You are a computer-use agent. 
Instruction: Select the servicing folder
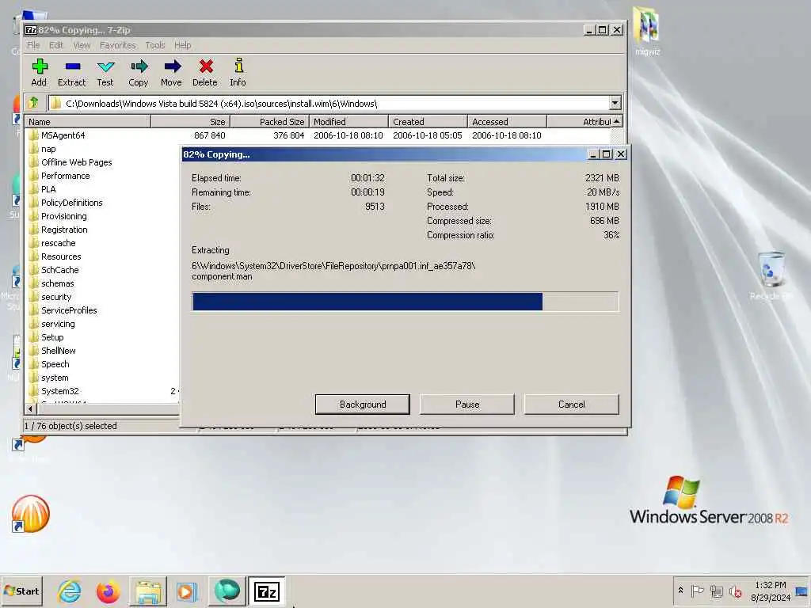click(x=58, y=324)
